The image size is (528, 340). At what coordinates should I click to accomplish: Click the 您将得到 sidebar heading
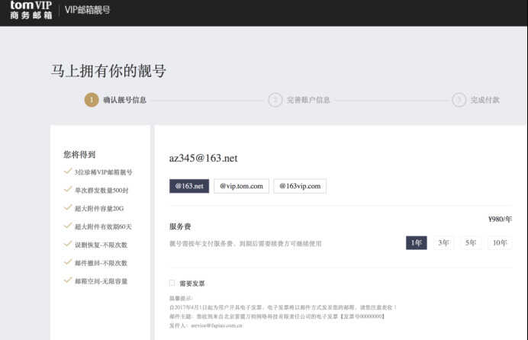(x=79, y=154)
